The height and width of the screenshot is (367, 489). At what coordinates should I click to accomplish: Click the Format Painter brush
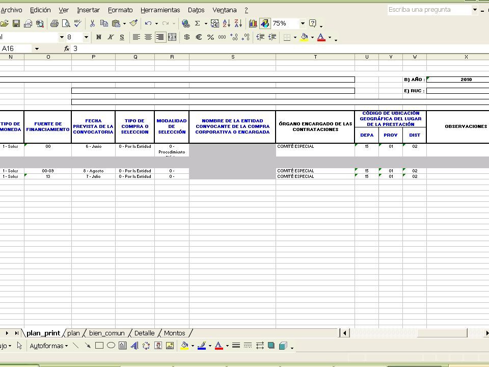click(133, 23)
